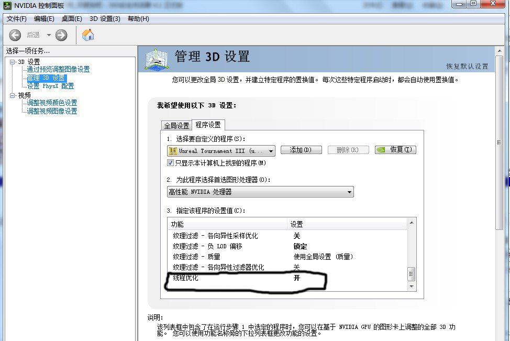Screen dimensions: 510x341
Task: Toggle 只显示本计算机上找到的程序 checkbox
Action: [x=170, y=163]
